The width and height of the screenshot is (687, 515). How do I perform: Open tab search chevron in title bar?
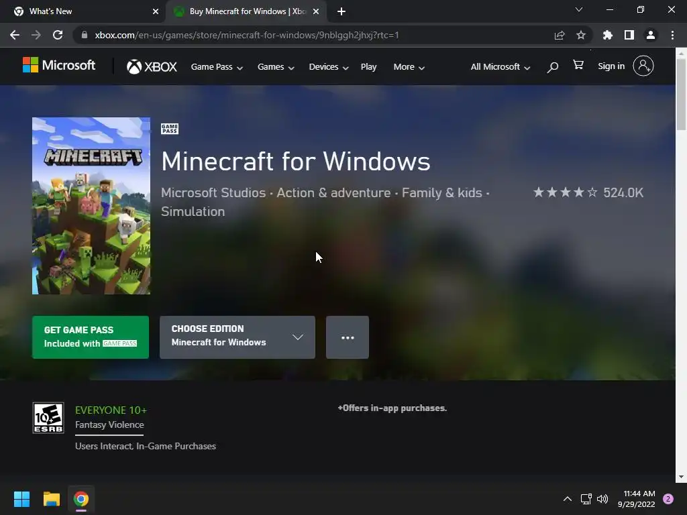click(x=579, y=9)
